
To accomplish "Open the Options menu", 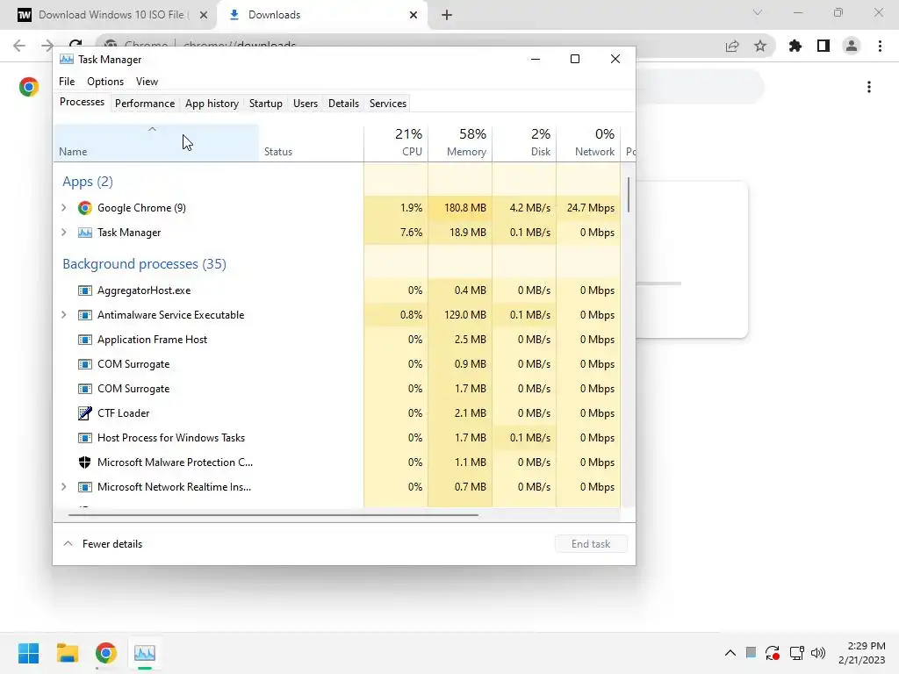I will tap(105, 82).
